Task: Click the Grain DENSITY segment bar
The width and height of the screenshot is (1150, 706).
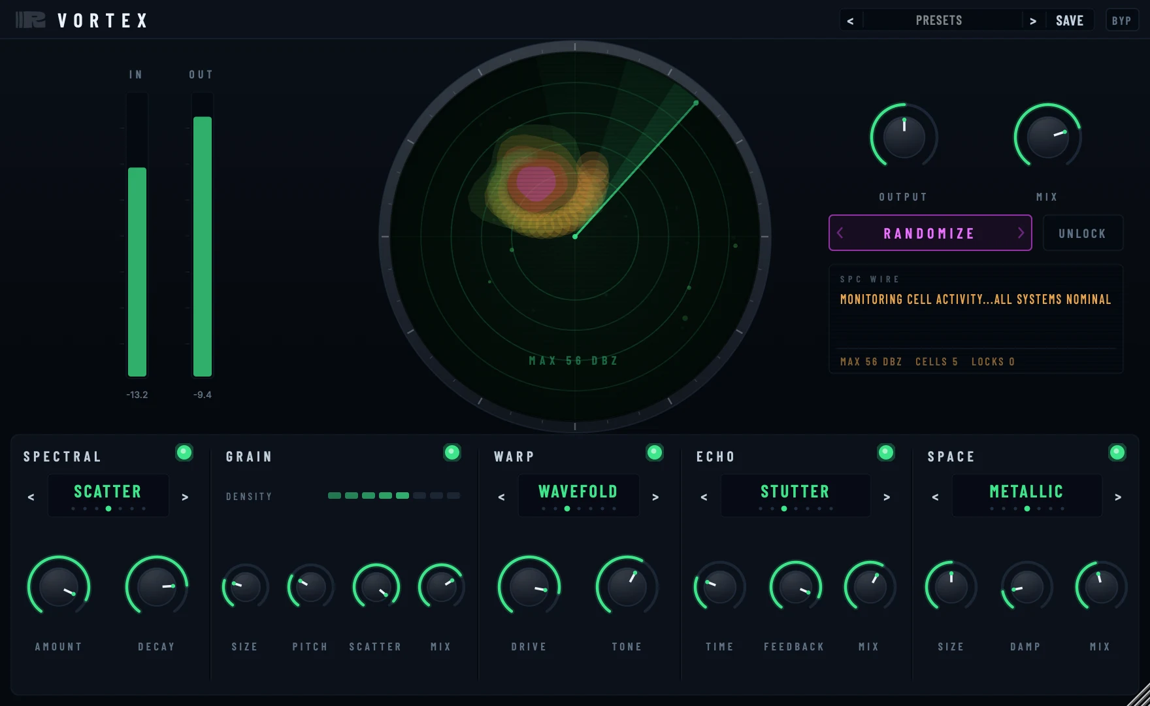Action: [394, 496]
